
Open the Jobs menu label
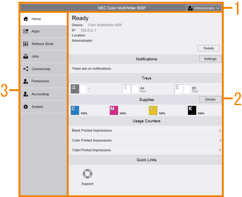coord(35,56)
